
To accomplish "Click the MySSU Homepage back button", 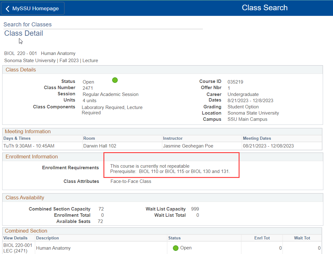I will pyautogui.click(x=32, y=8).
